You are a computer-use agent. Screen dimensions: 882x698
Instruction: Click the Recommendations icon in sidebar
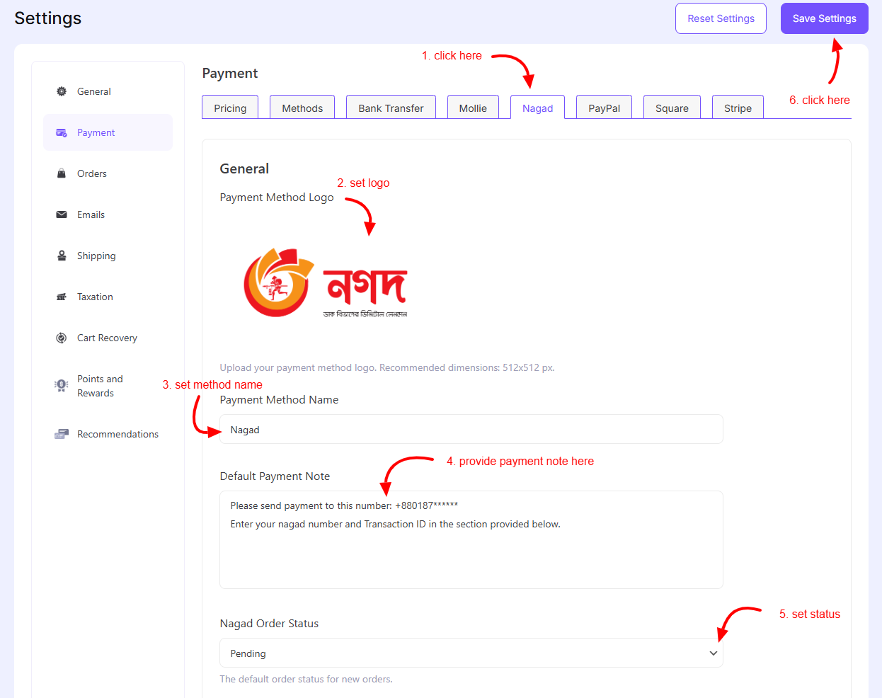[x=62, y=434]
